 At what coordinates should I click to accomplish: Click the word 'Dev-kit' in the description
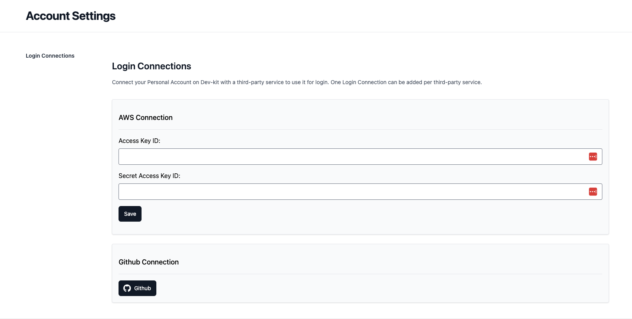[x=210, y=82]
